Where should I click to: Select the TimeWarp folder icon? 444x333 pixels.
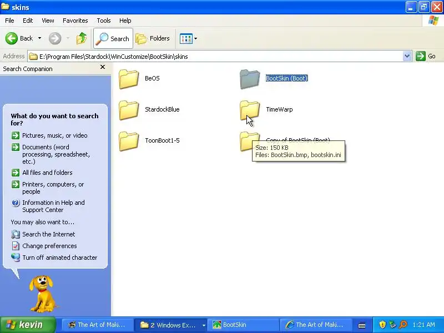click(249, 110)
